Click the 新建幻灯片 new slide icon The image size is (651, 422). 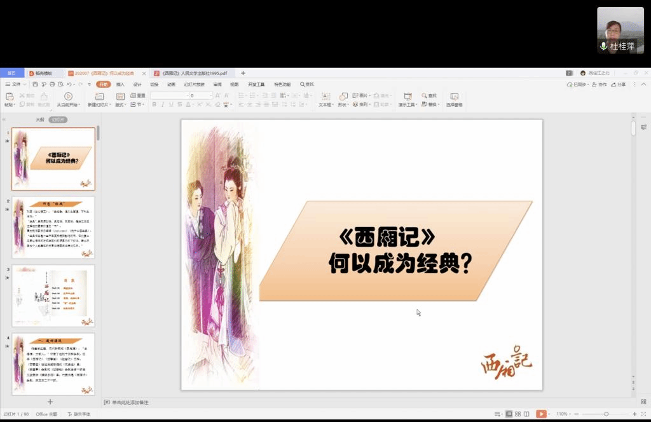99,96
